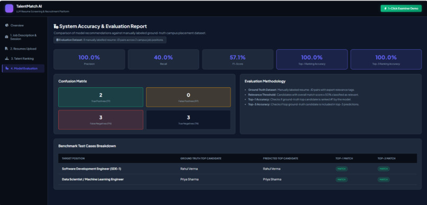
Task: Click Top-1 MATCH badge in SDE-1 row
Action: [342, 169]
